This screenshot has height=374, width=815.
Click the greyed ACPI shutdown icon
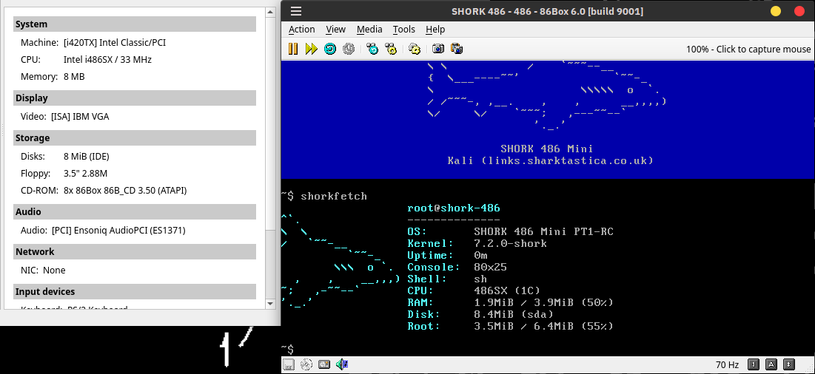click(x=349, y=49)
